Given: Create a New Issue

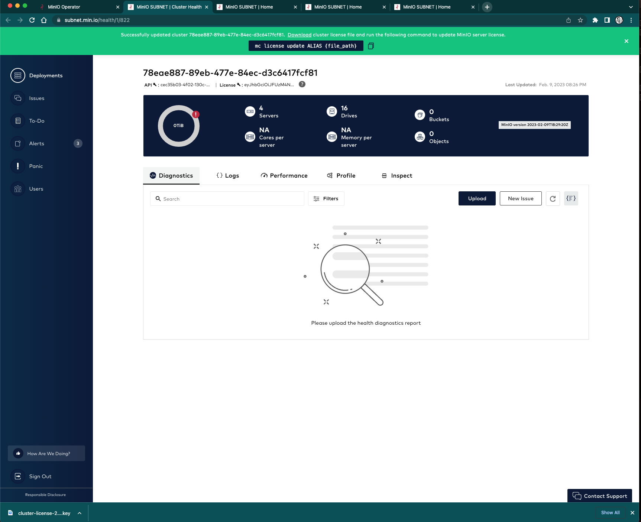Looking at the screenshot, I should click(x=521, y=198).
